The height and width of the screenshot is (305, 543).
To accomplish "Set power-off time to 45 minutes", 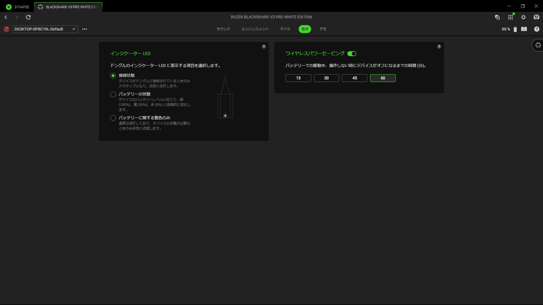I will coord(355,78).
